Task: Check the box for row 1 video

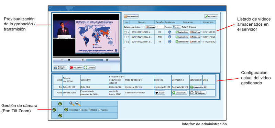Action: pos(125,32)
